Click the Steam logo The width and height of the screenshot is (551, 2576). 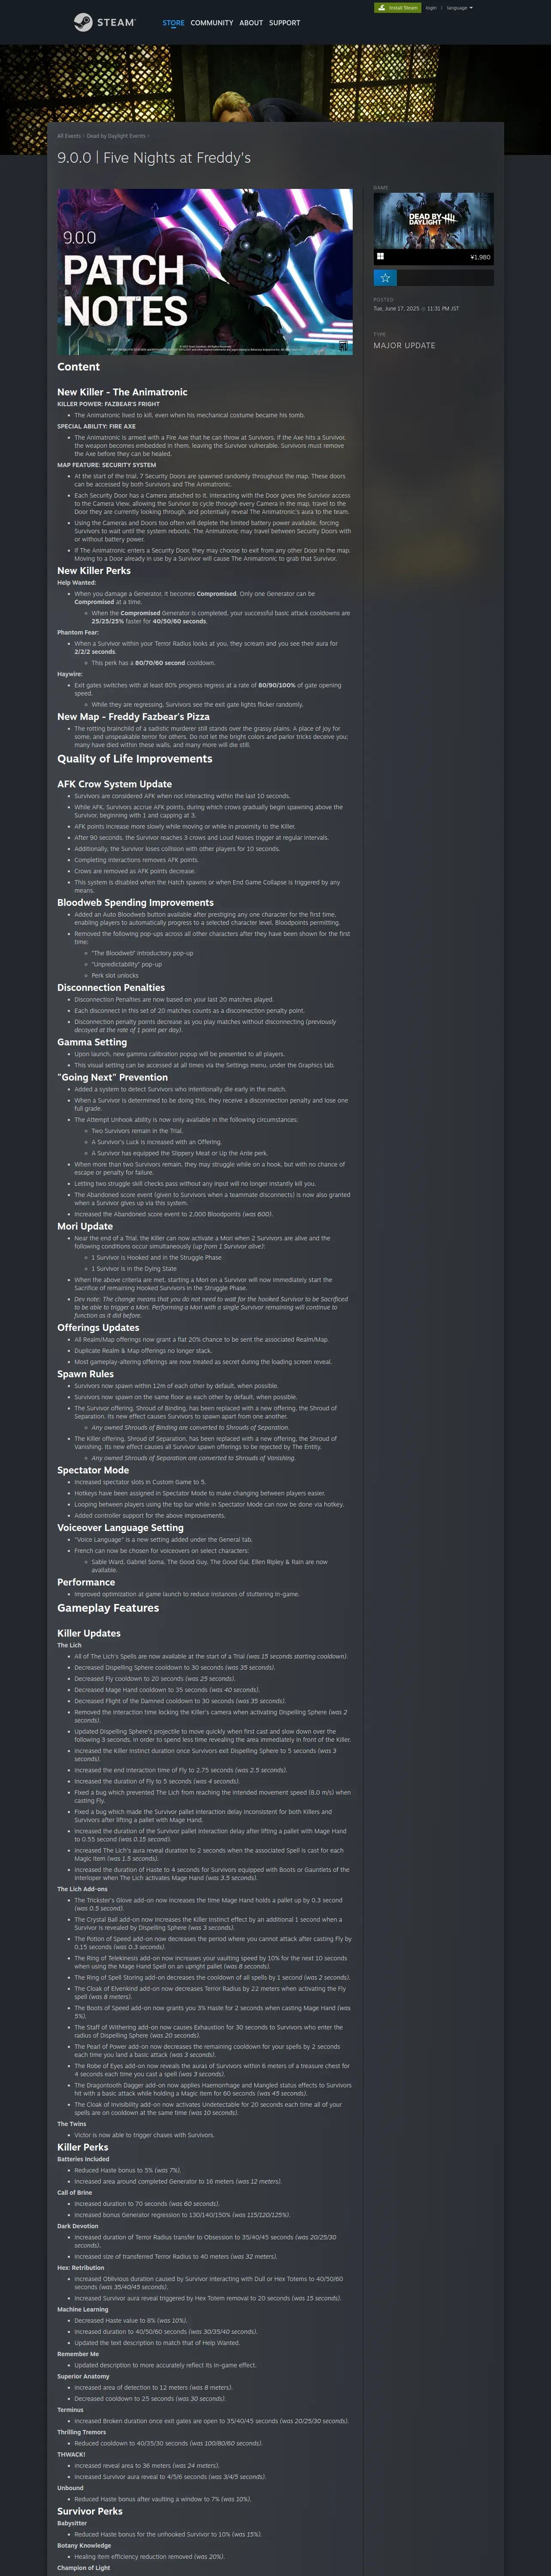coord(104,22)
